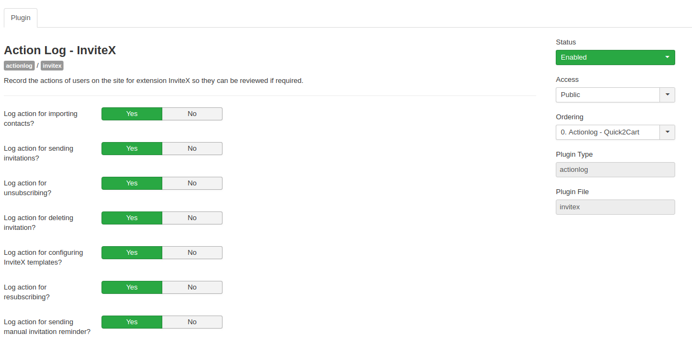Click the Plugin File field
692x347 pixels.
pos(615,207)
